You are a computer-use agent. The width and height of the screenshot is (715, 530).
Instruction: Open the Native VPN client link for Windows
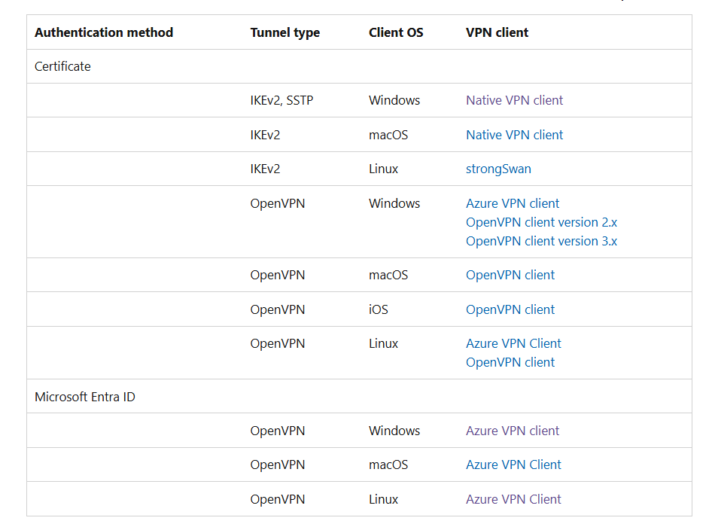(x=514, y=99)
